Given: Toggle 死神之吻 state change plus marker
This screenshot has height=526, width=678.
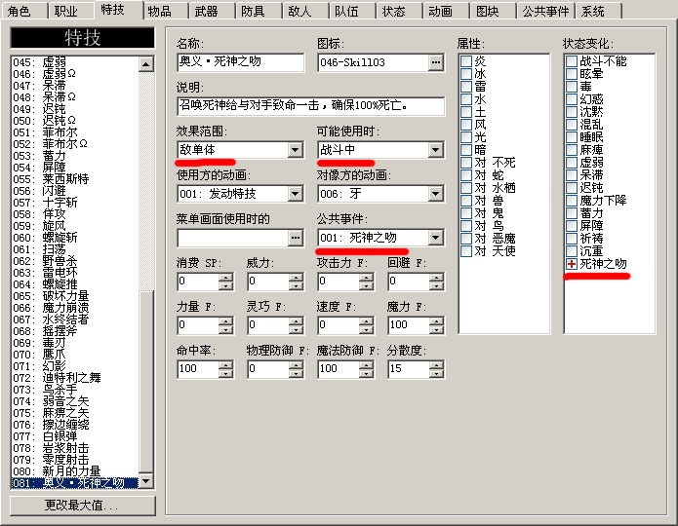Looking at the screenshot, I should (572, 264).
